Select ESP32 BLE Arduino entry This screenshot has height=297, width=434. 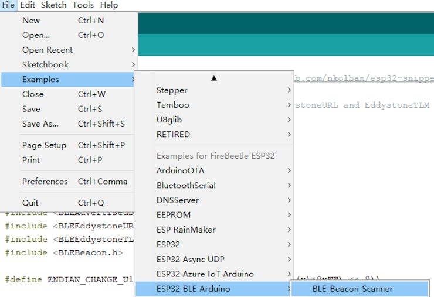coord(213,289)
